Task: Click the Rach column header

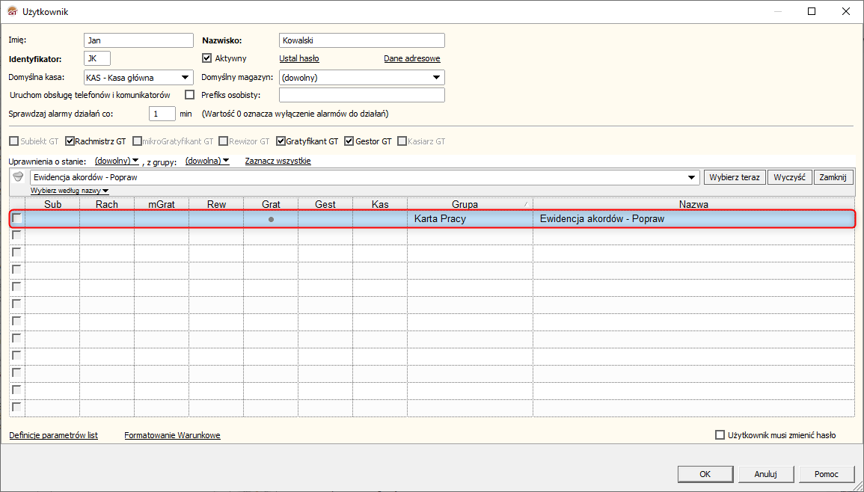Action: 107,204
